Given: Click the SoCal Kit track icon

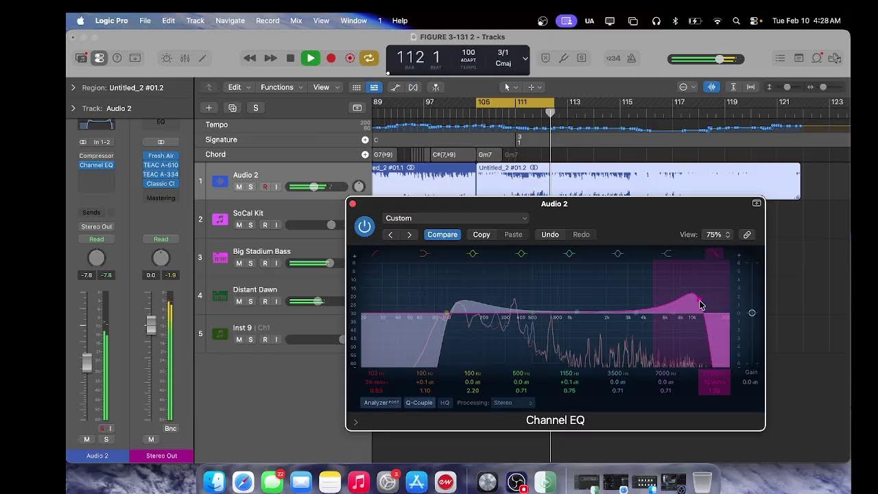Looking at the screenshot, I should click(219, 220).
